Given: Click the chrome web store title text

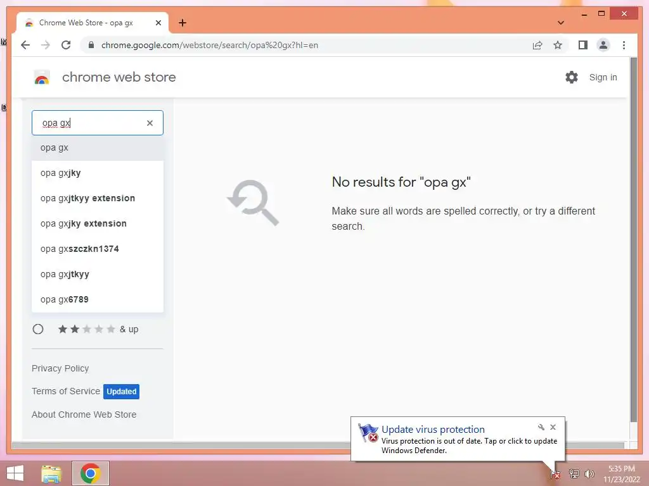Looking at the screenshot, I should [119, 77].
